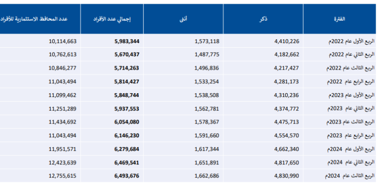Select the الربع الثاني عام 2024م row label
The height and width of the screenshot is (187, 379).
click(352, 162)
